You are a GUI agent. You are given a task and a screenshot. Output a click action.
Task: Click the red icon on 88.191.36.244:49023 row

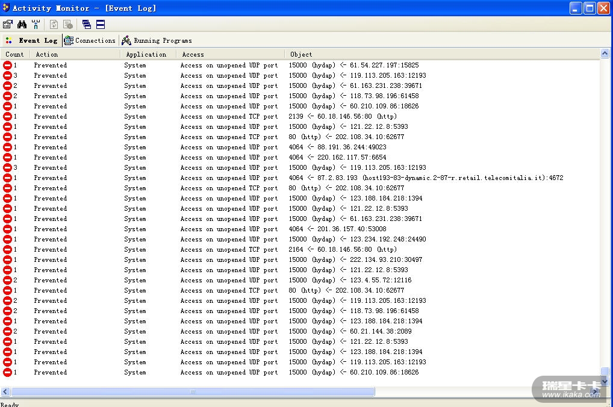pos(7,147)
